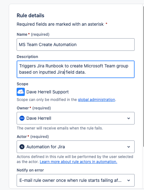Click the Dave Herrell Support scope label
144x190 pixels.
[47, 92]
